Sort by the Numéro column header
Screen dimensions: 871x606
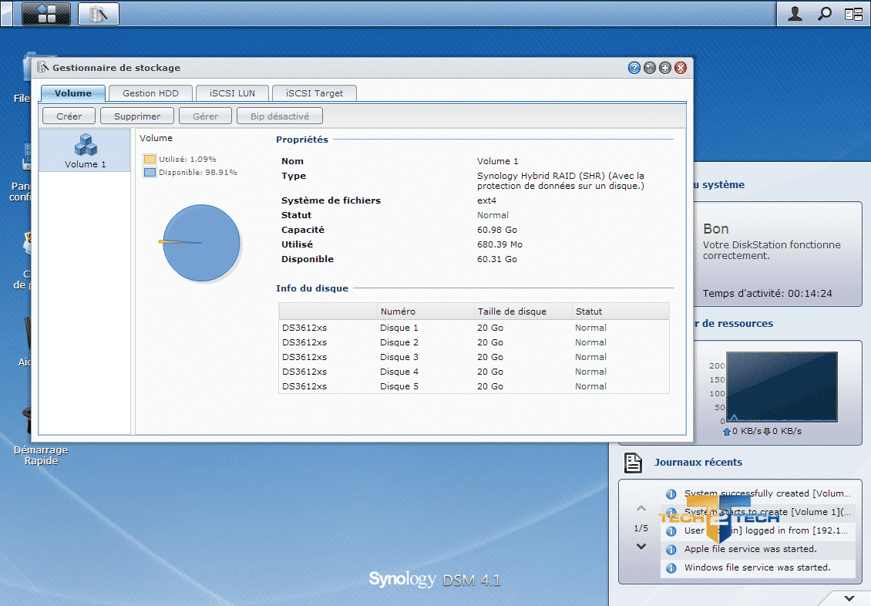click(425, 311)
